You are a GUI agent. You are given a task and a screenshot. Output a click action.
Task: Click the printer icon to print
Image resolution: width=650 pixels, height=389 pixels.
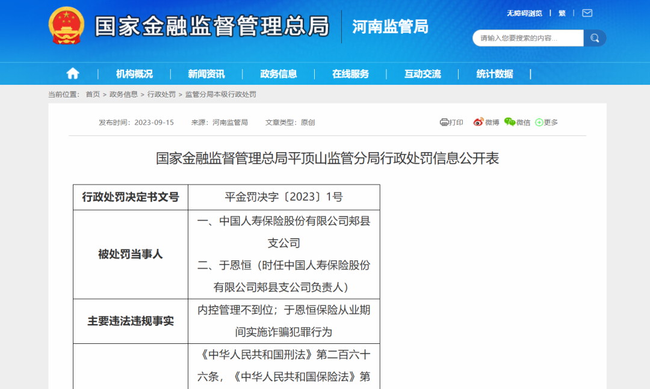click(444, 122)
